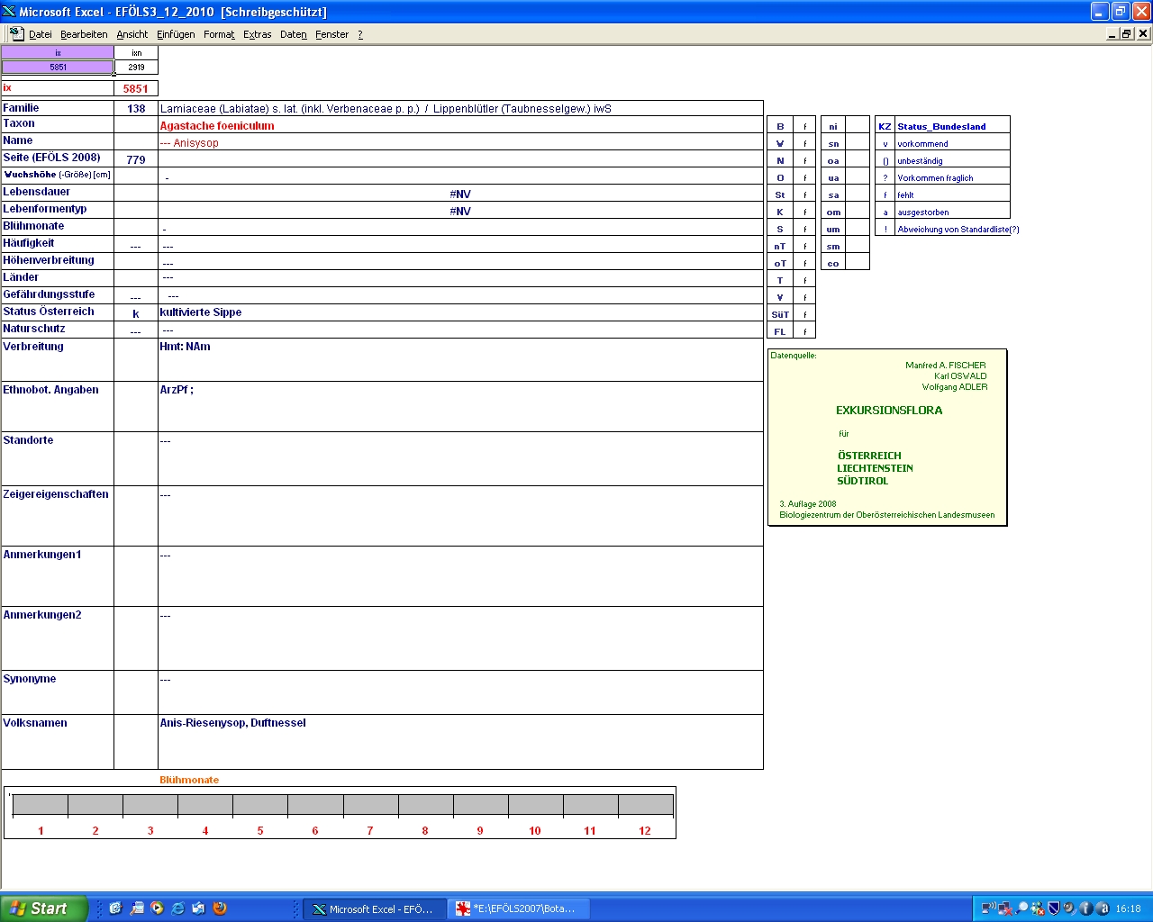Launch Firefox from quick launch
Screen dimensions: 1153x922
220,908
